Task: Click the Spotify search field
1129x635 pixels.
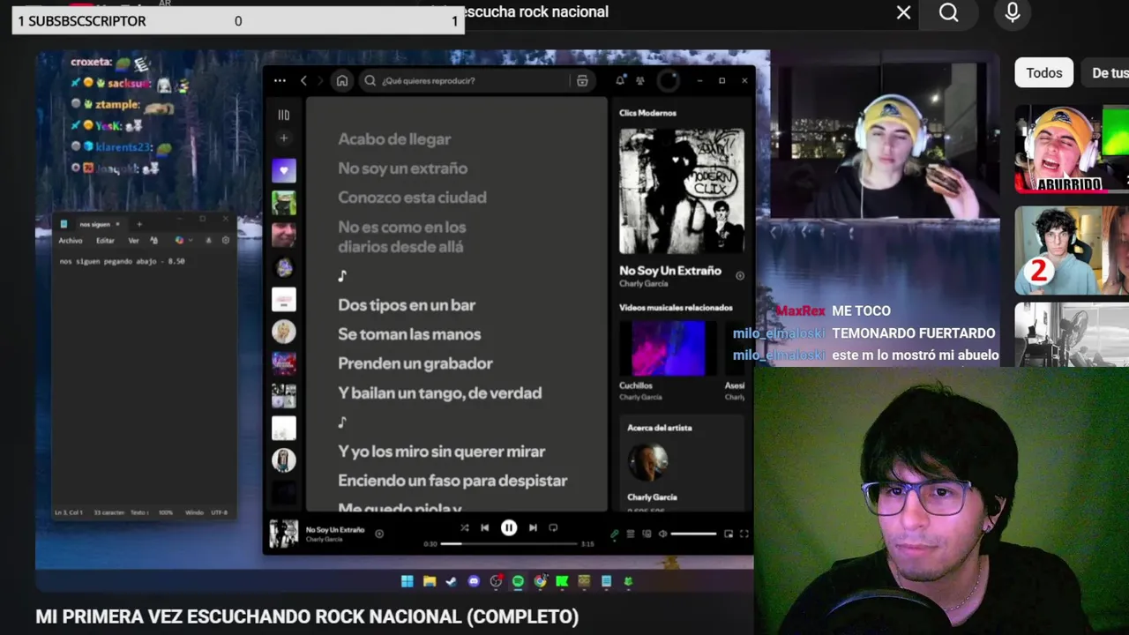Action: tap(476, 80)
